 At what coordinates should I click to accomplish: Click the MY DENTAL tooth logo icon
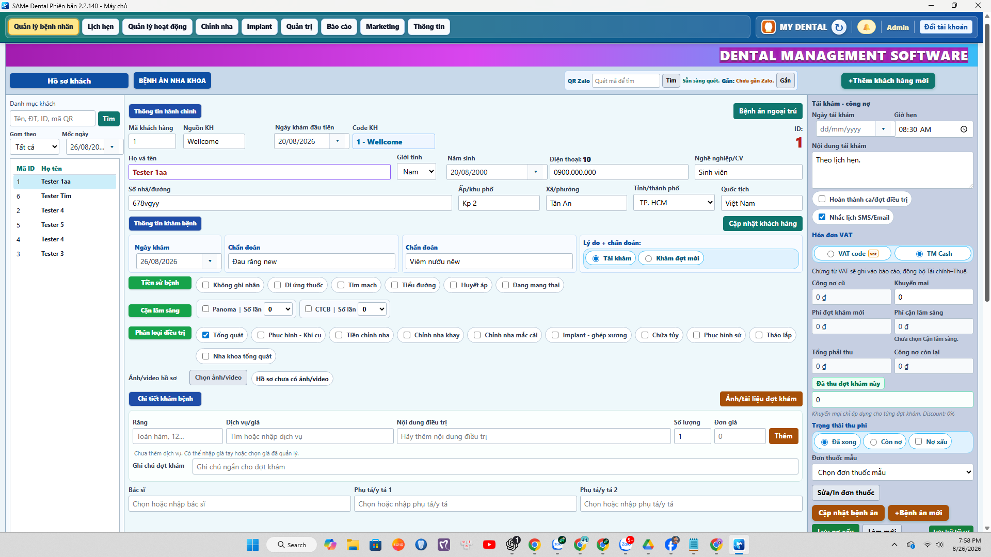[x=769, y=27]
